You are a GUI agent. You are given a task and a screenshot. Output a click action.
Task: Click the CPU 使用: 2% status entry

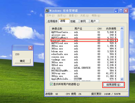coord(73,94)
